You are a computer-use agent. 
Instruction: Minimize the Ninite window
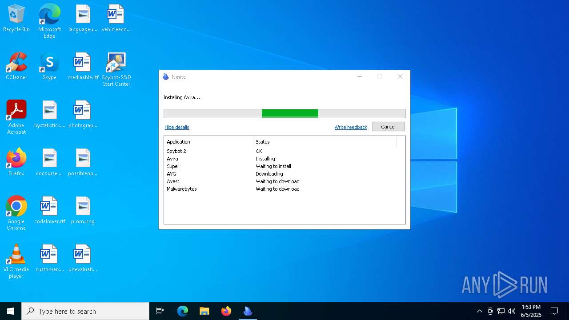[360, 77]
